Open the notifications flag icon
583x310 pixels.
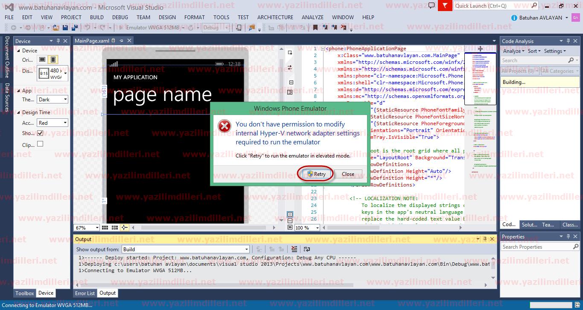(x=445, y=6)
